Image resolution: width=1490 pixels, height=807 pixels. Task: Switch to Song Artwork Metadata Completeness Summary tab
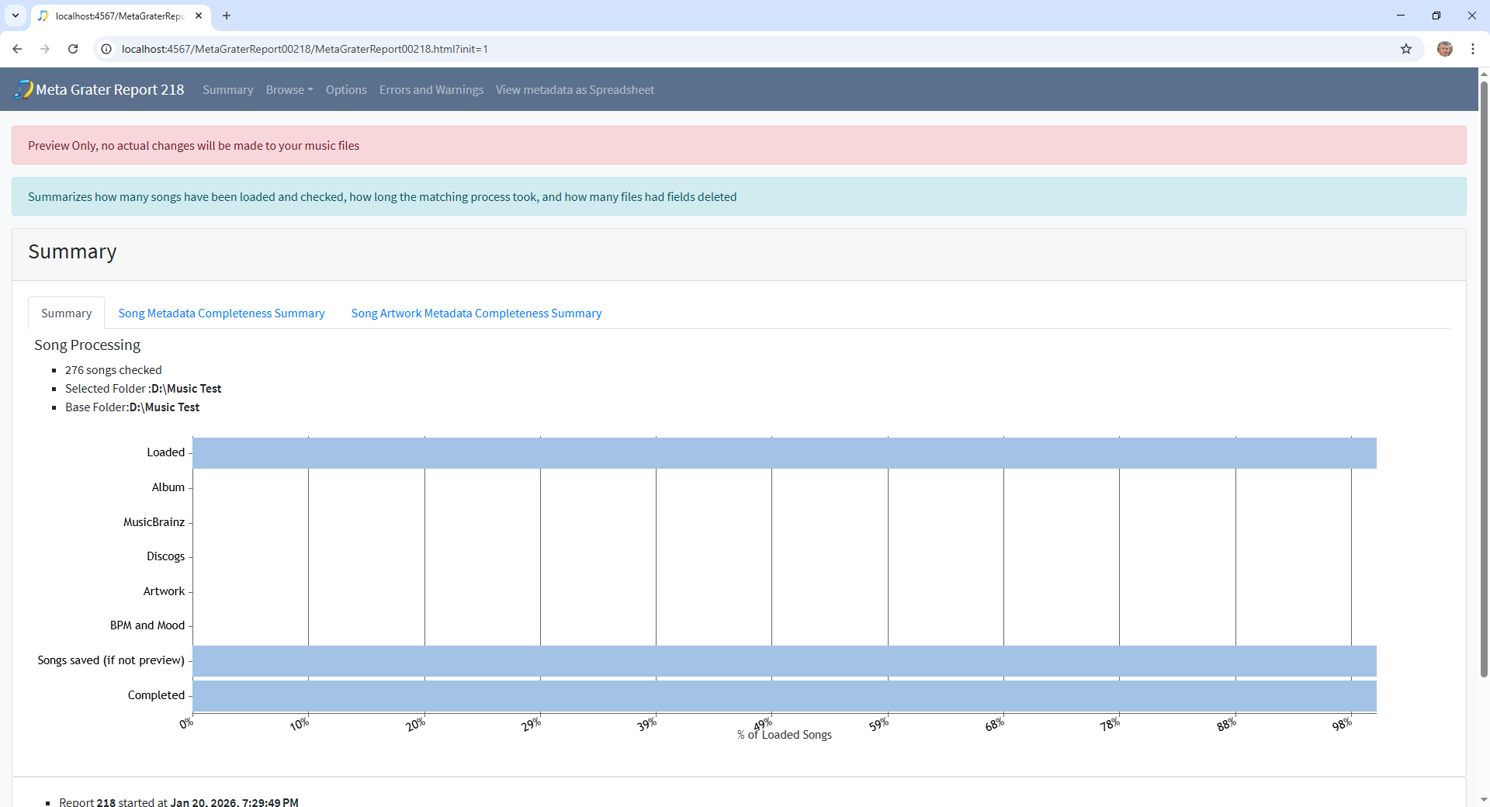476,313
